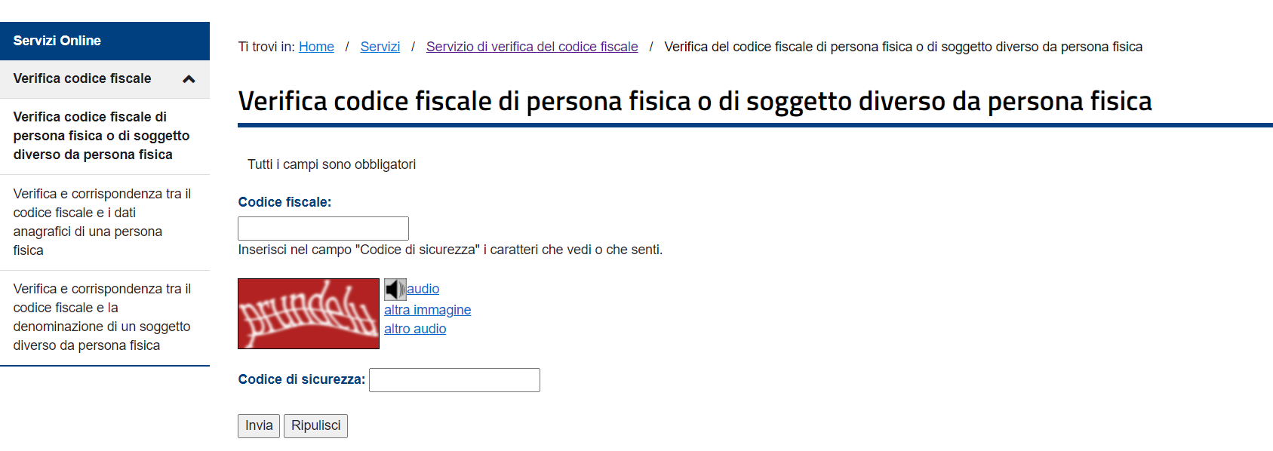Viewport: 1273px width, 451px height.
Task: Open Servizio di verifica del codice fiscale link
Action: pyautogui.click(x=532, y=47)
